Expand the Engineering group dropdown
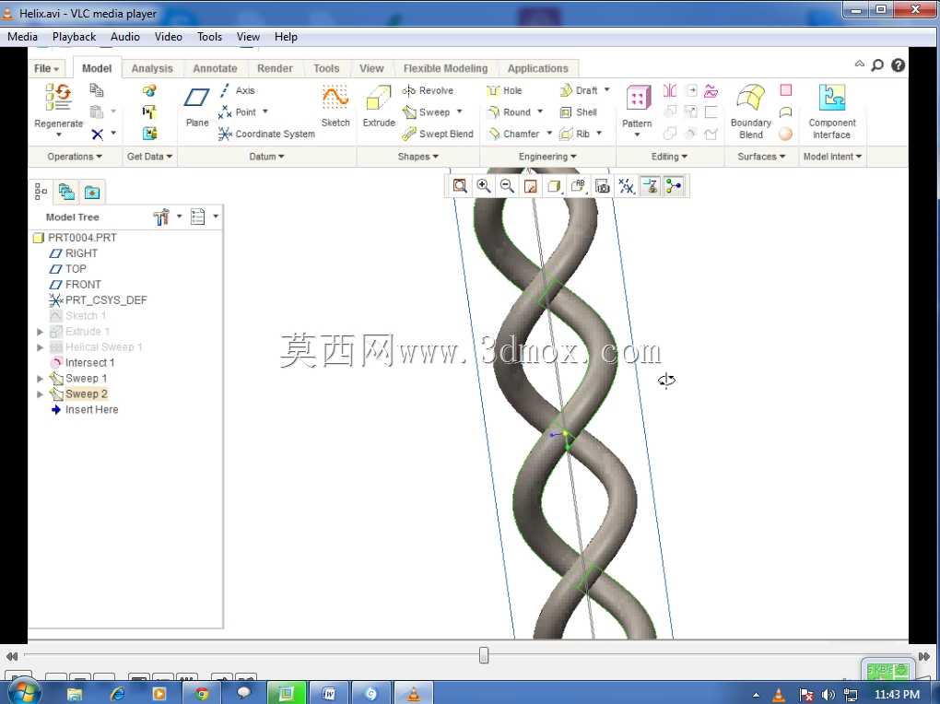This screenshot has height=704, width=940. (547, 157)
